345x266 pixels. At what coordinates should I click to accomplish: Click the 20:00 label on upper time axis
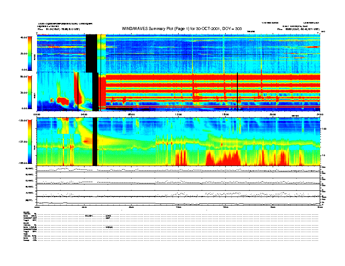[x=273, y=114]
